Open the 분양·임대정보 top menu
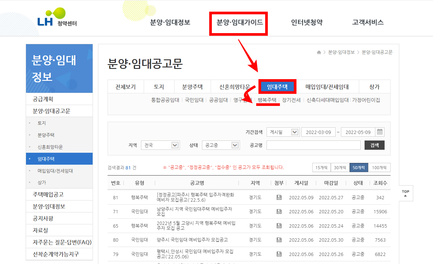 click(170, 22)
